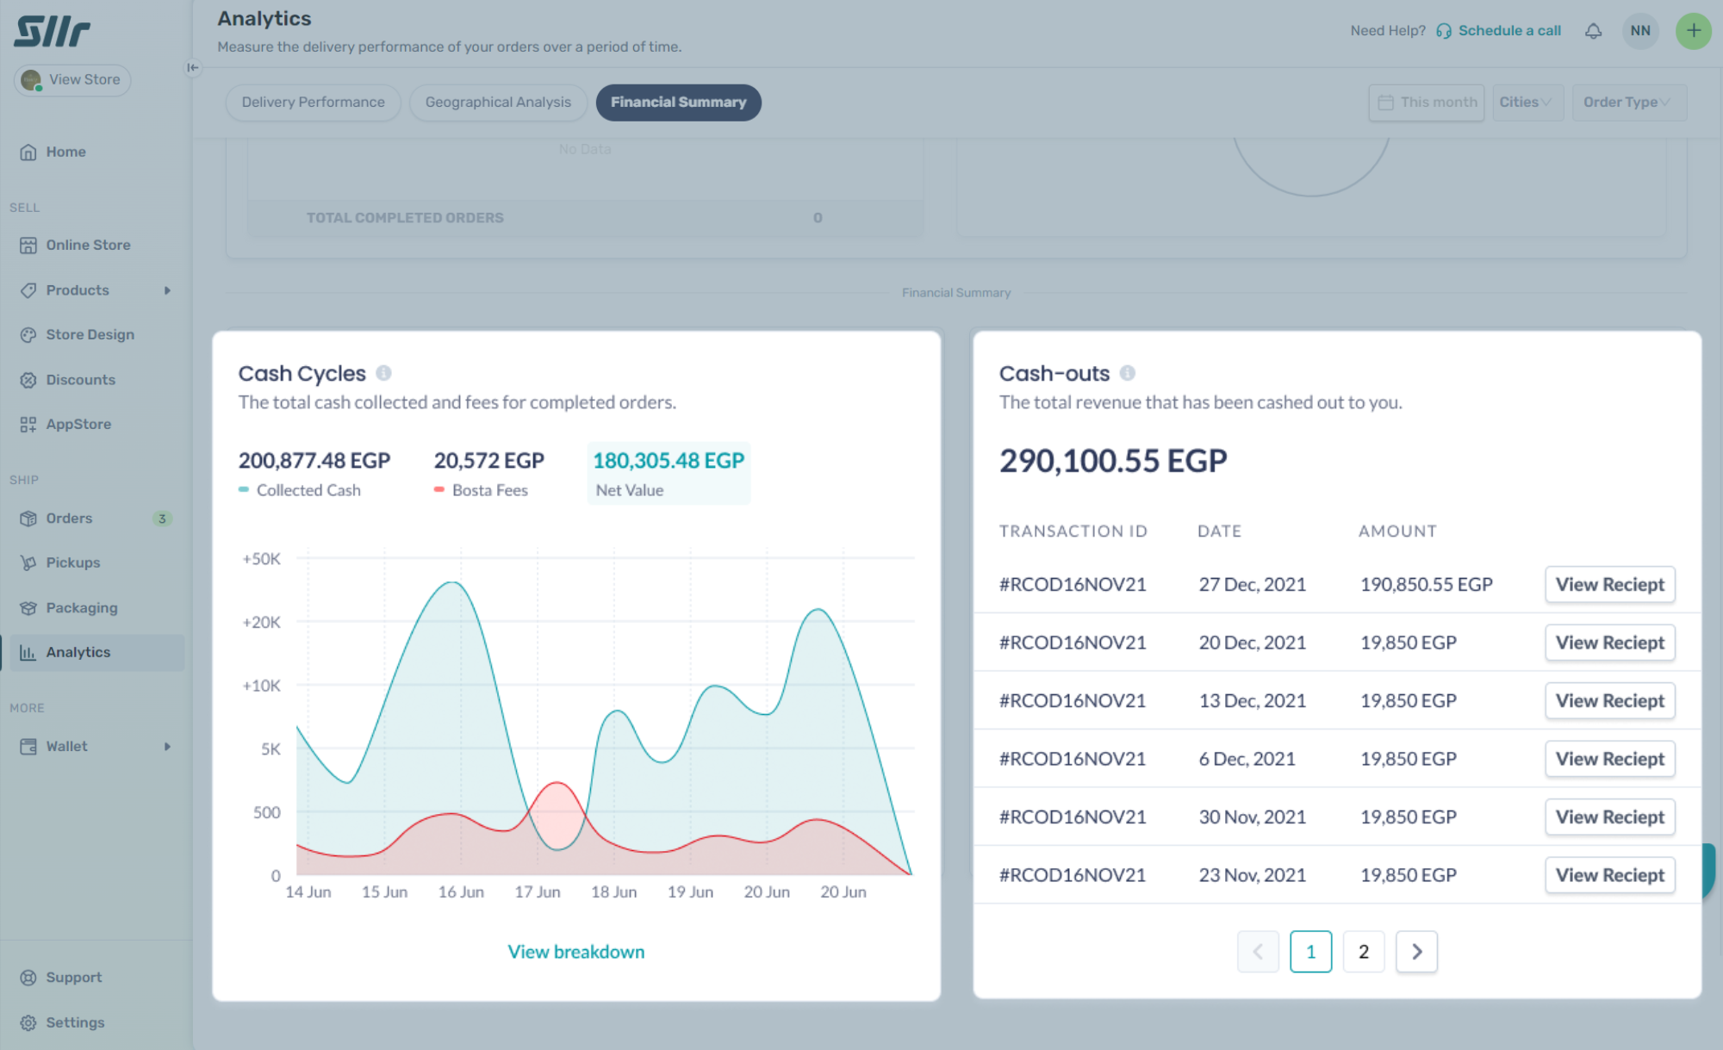Expand the Products submenu arrow
This screenshot has width=1723, height=1050.
(x=167, y=290)
